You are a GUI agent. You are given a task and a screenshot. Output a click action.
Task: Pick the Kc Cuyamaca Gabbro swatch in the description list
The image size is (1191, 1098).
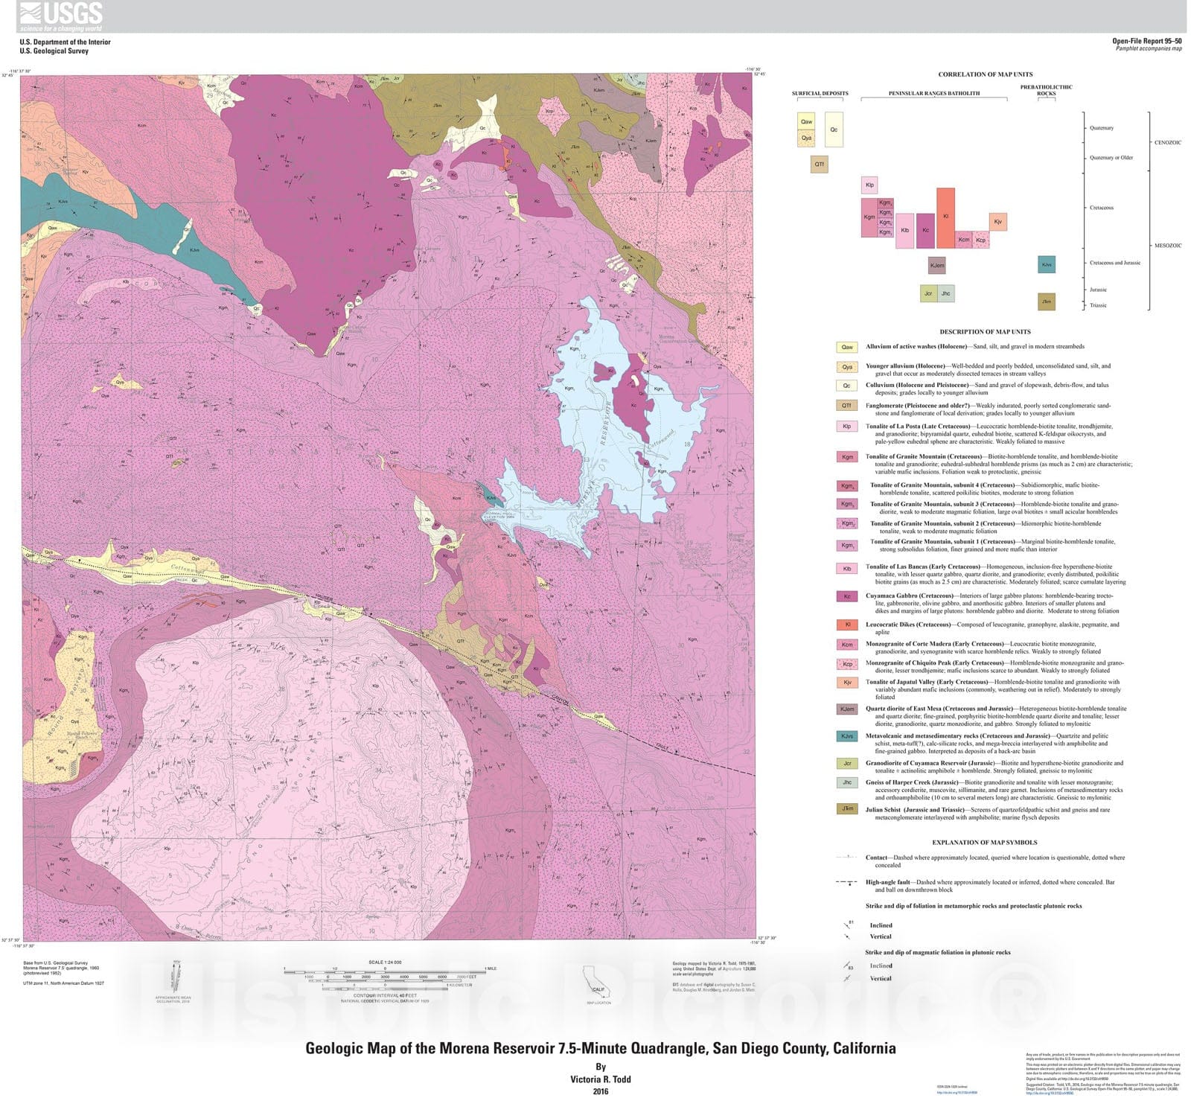coord(847,596)
